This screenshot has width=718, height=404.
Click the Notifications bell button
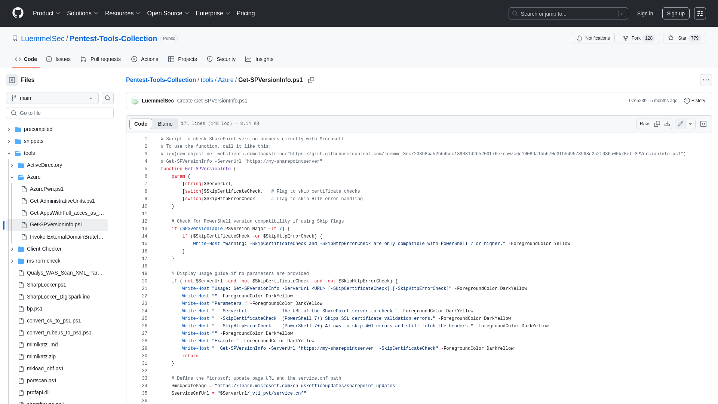pos(593,38)
